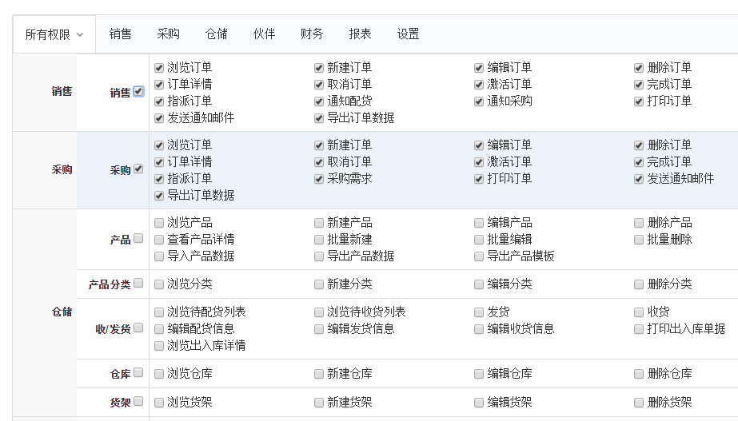Enable the 货架 group checkbox

[139, 401]
